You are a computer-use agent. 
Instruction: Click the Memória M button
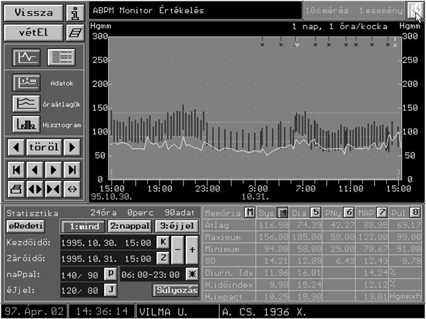click(250, 212)
